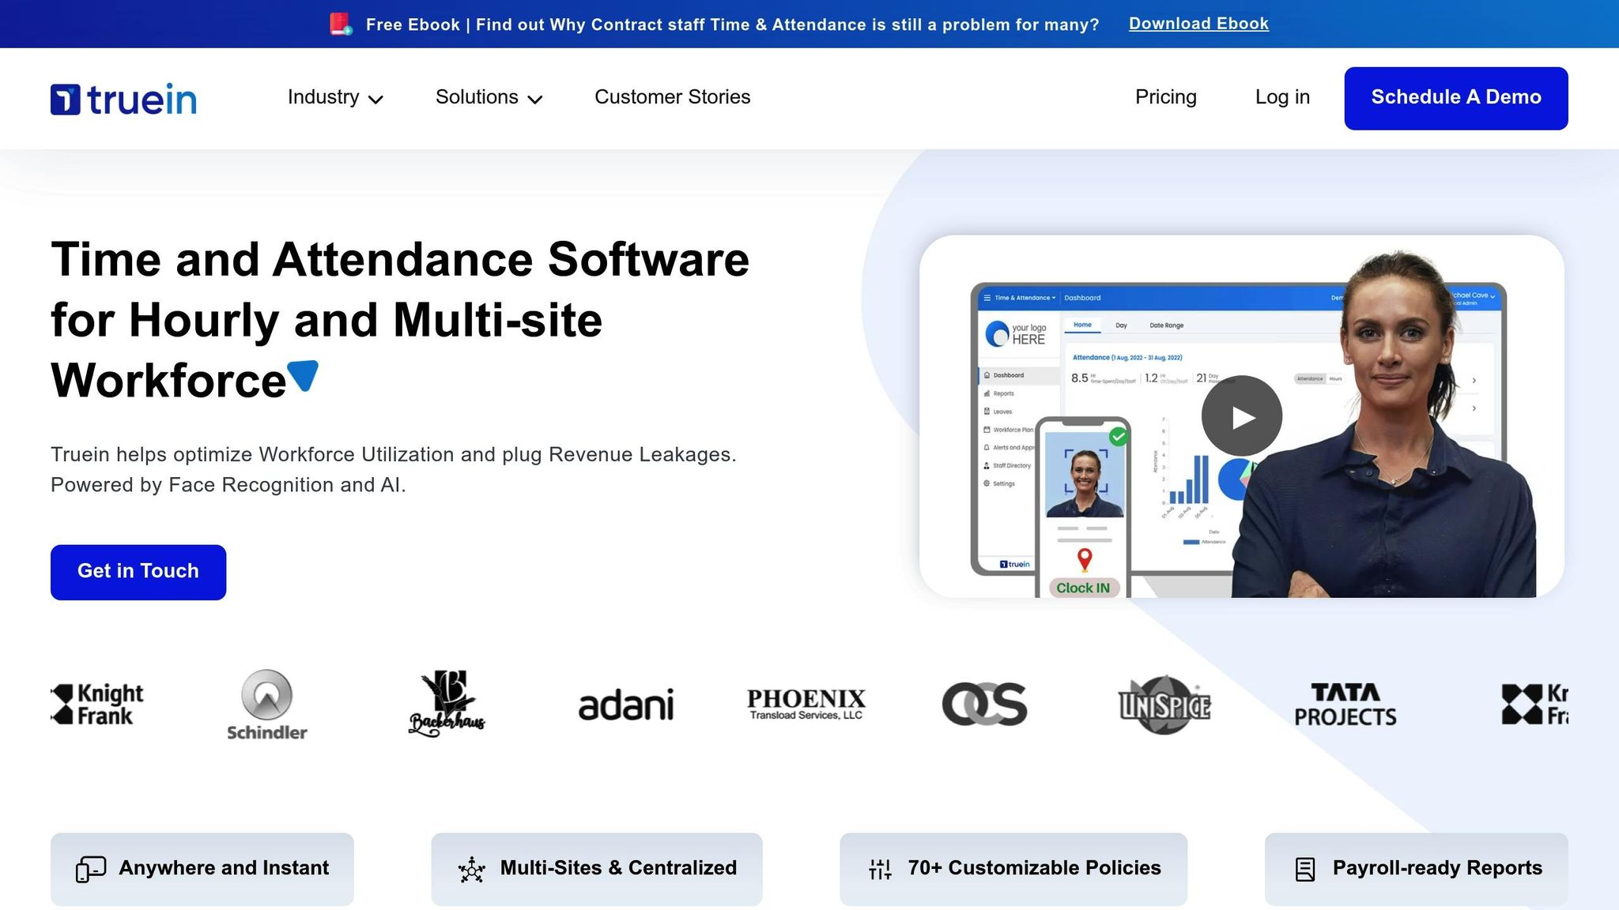This screenshot has height=910, width=1619.
Task: Expand the Industry dropdown menu
Action: (335, 97)
